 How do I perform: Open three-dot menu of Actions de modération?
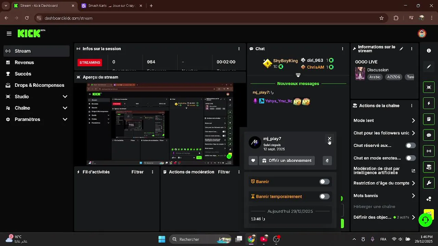(x=239, y=172)
